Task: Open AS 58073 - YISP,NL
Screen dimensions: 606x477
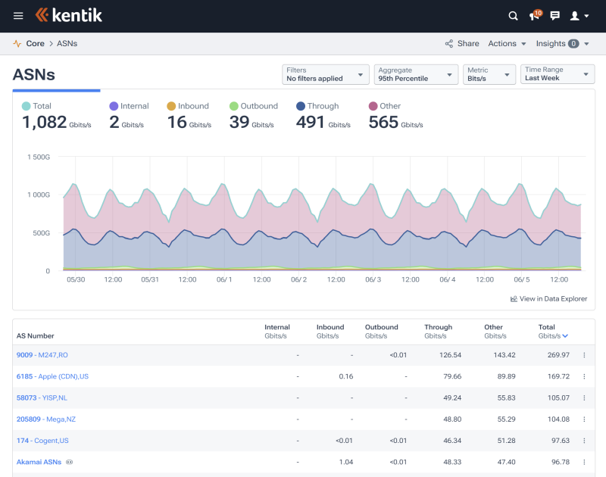Action: tap(42, 397)
